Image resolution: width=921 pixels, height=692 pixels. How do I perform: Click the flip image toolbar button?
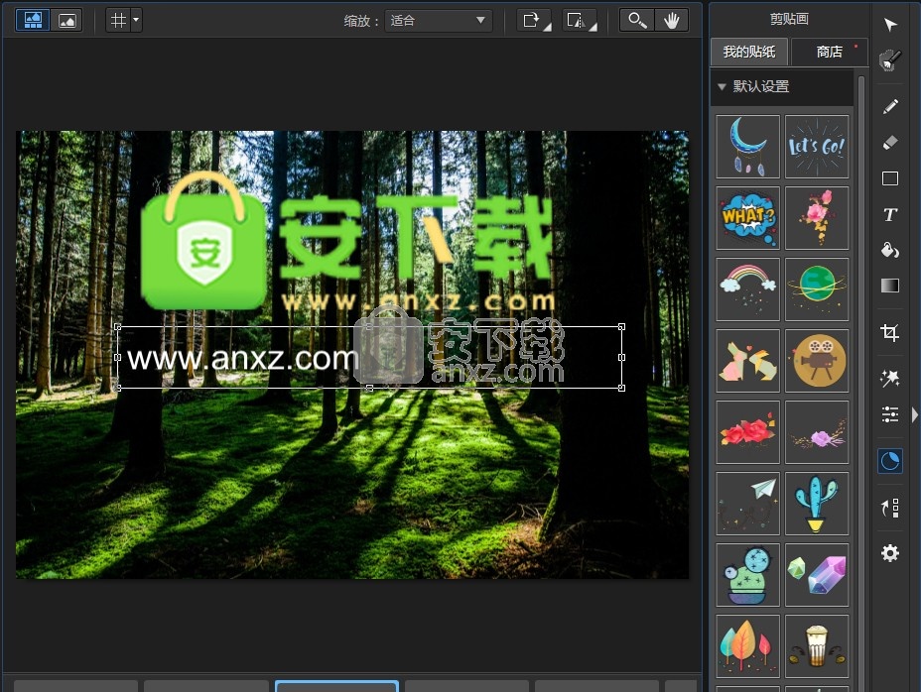point(580,20)
